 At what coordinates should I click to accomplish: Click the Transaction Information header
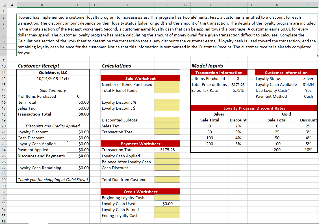pyautogui.click(x=219, y=73)
